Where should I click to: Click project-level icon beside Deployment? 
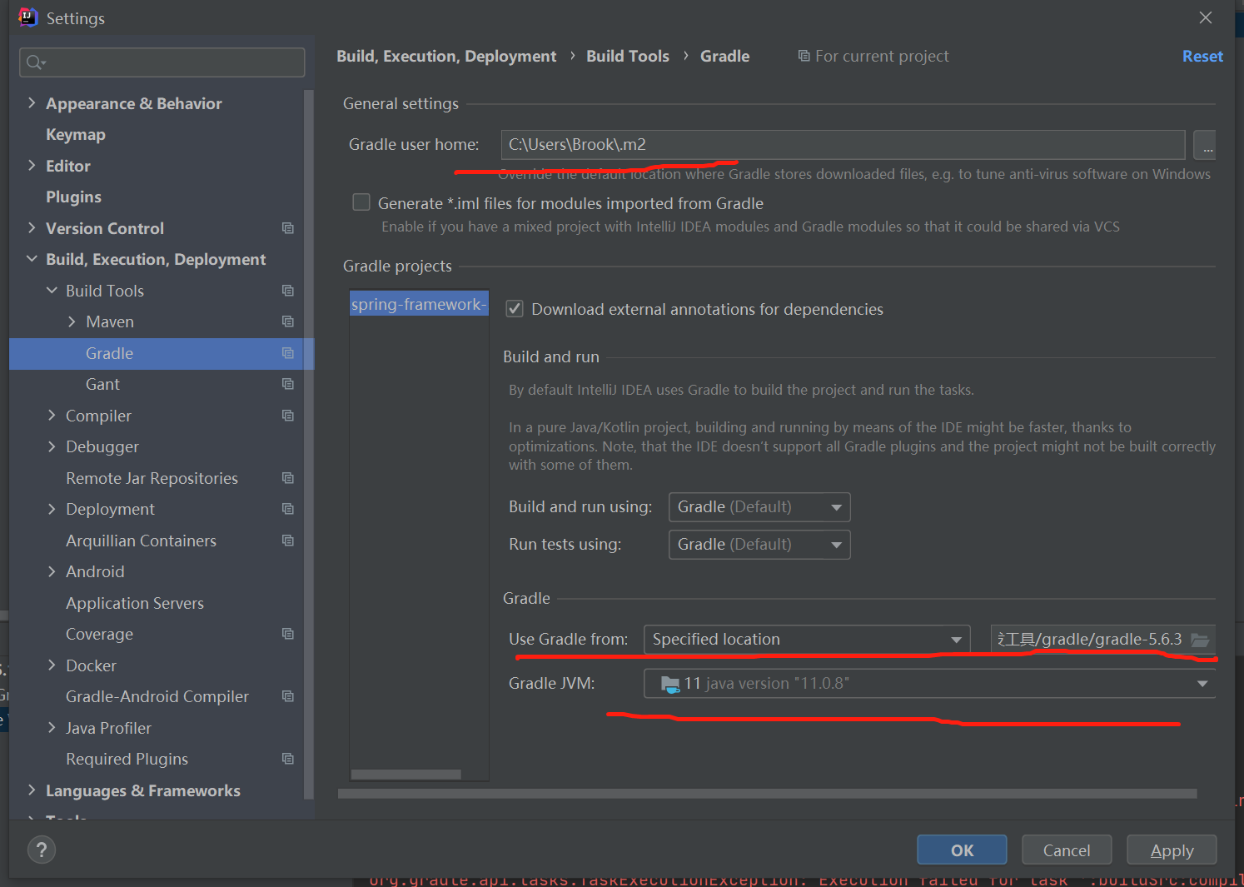click(x=288, y=509)
